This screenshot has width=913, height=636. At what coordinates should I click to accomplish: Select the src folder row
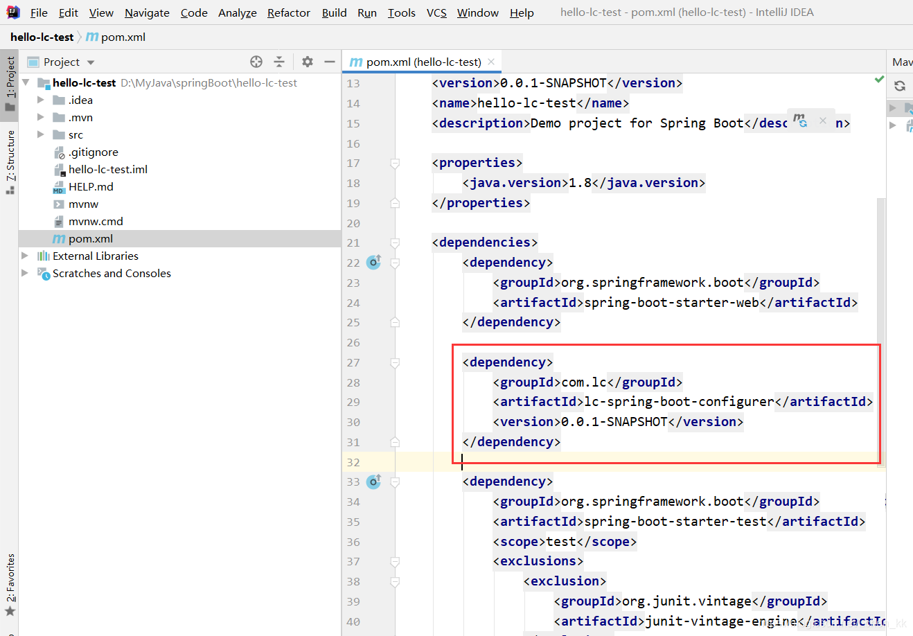click(x=180, y=134)
